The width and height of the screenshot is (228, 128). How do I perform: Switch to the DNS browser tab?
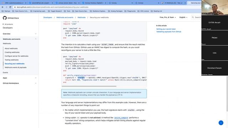[x=14, y=3]
